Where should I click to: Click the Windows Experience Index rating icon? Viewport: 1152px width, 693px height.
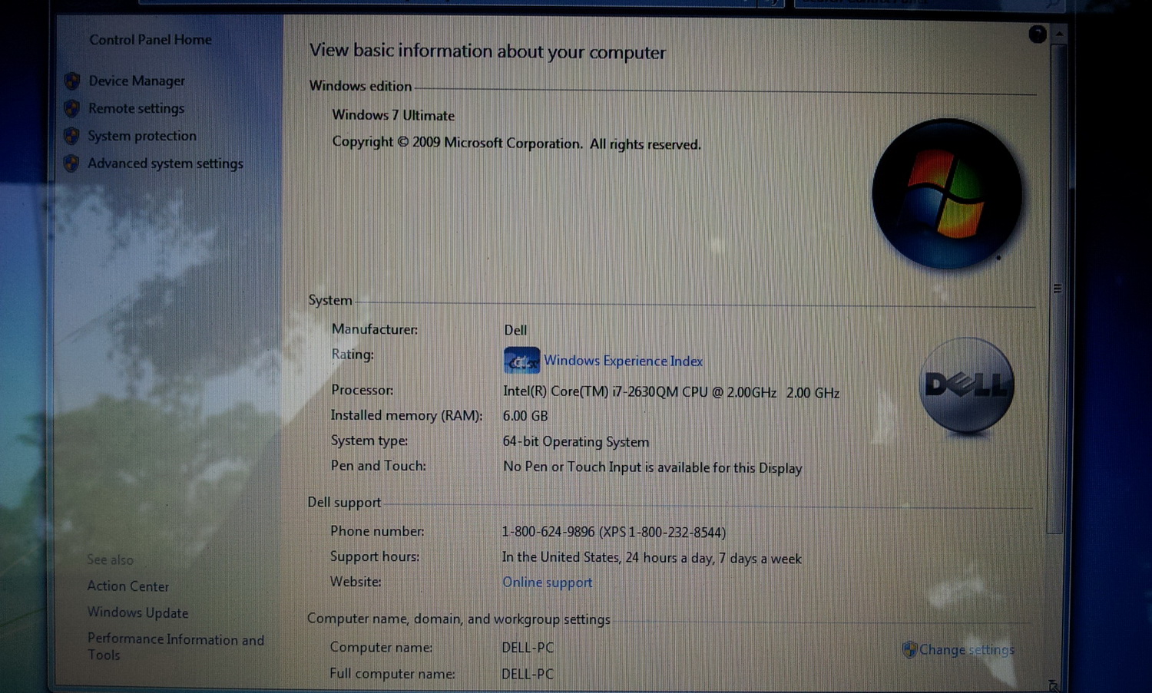pos(521,361)
